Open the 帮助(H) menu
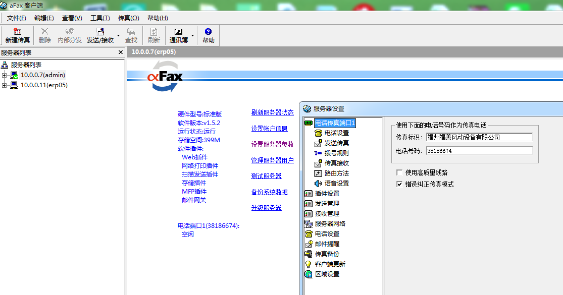This screenshot has height=295, width=563. [x=158, y=18]
